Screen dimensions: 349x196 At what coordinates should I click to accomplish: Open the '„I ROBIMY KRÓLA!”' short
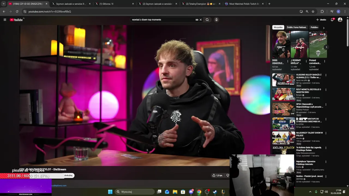[299, 44]
